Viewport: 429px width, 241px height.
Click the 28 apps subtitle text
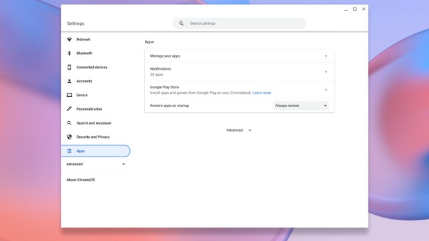click(156, 74)
